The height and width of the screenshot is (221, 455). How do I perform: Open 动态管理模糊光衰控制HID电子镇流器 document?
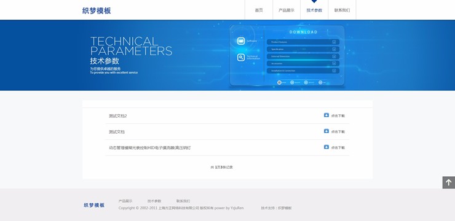pyautogui.click(x=150, y=148)
